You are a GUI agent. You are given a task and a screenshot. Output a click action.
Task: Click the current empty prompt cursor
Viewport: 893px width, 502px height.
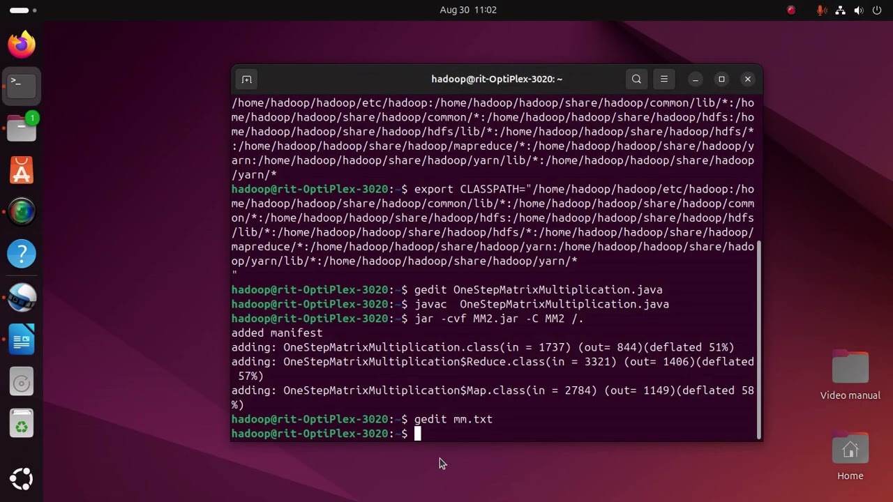418,434
